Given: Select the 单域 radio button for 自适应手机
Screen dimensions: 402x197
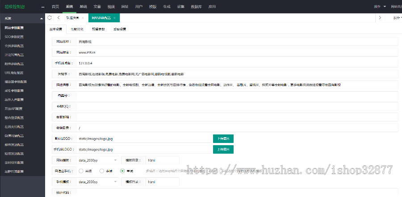Looking at the screenshot, I should tap(122, 171).
